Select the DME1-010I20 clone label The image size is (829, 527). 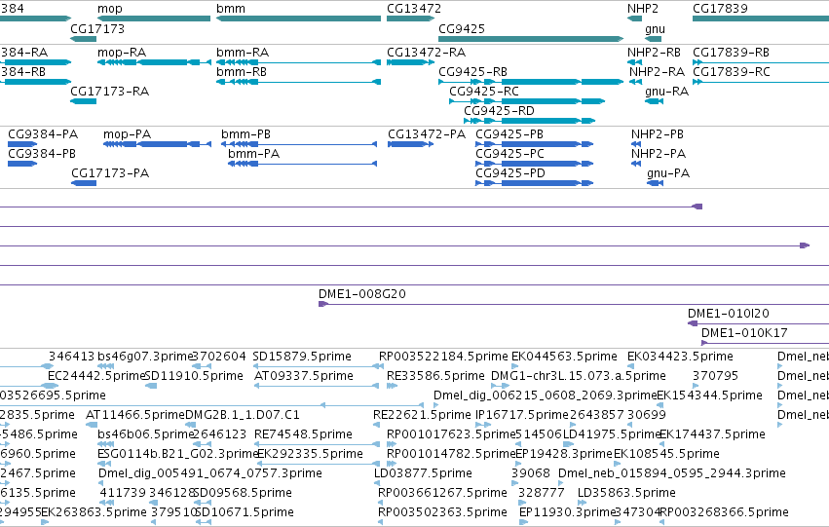point(728,314)
